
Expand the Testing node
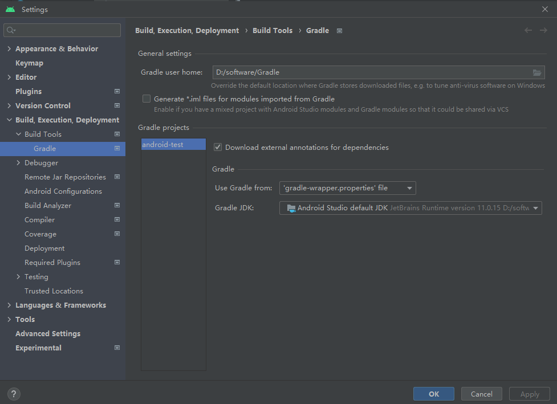[x=18, y=276]
